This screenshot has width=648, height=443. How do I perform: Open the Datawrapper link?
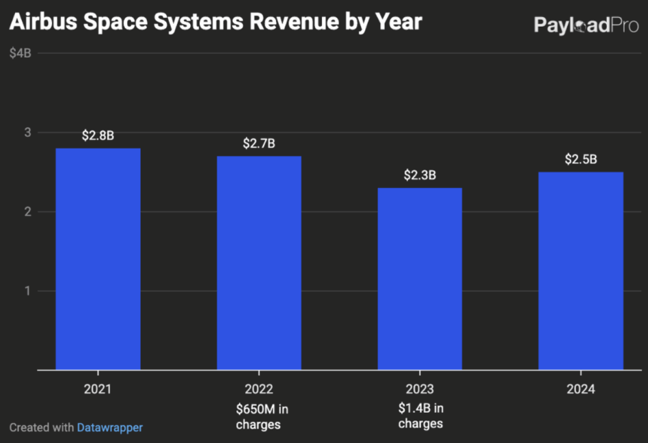tap(110, 427)
